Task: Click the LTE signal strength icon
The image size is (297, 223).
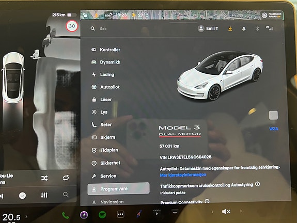Action: tap(269, 28)
